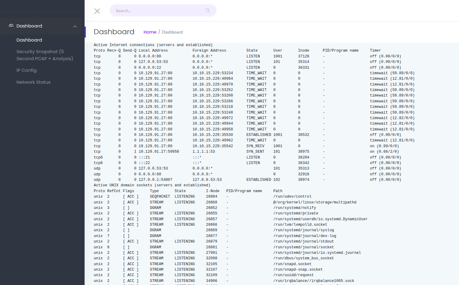Click local address 0.0.0.0:80
459x285 pixels.
tap(150, 56)
